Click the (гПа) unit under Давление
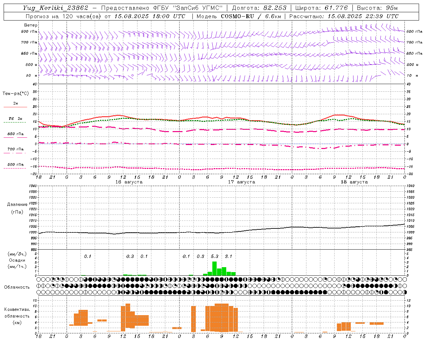The height and width of the screenshot is (339, 424). [17, 212]
